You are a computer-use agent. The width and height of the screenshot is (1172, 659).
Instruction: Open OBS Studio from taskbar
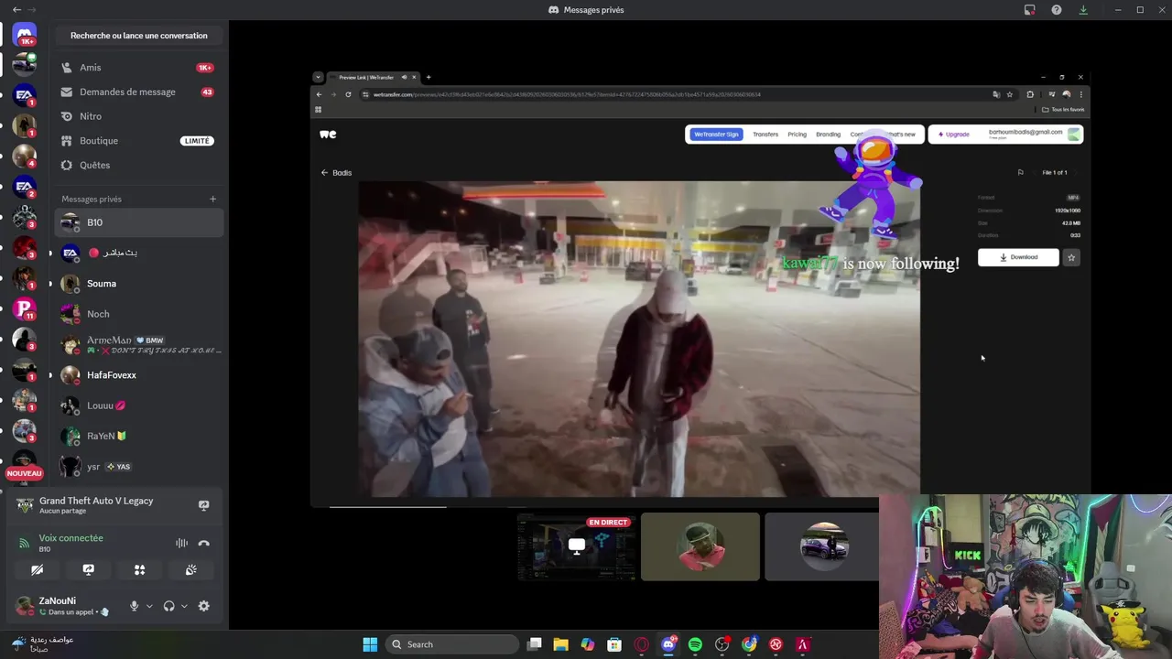pyautogui.click(x=722, y=644)
